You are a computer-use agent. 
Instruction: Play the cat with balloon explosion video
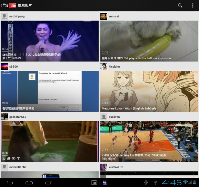(149, 41)
